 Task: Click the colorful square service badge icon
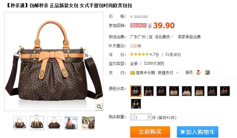click(x=207, y=73)
